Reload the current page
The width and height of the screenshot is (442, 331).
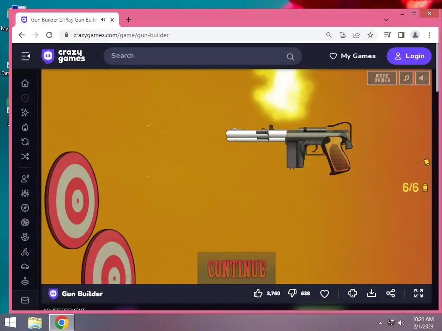49,35
